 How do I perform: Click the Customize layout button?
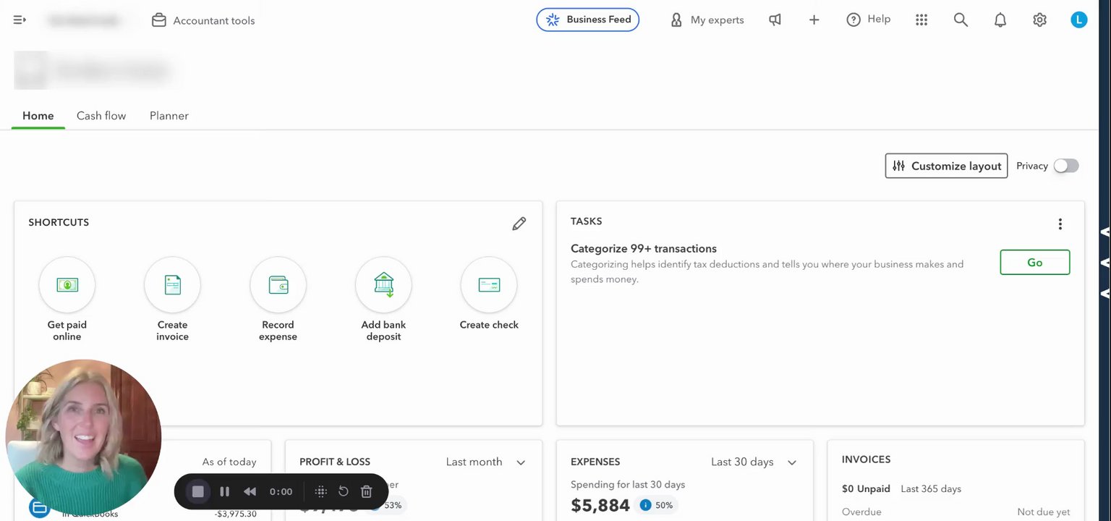946,166
